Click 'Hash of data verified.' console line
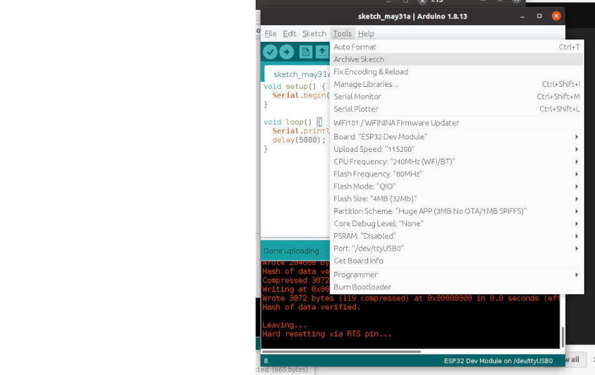 click(x=311, y=307)
